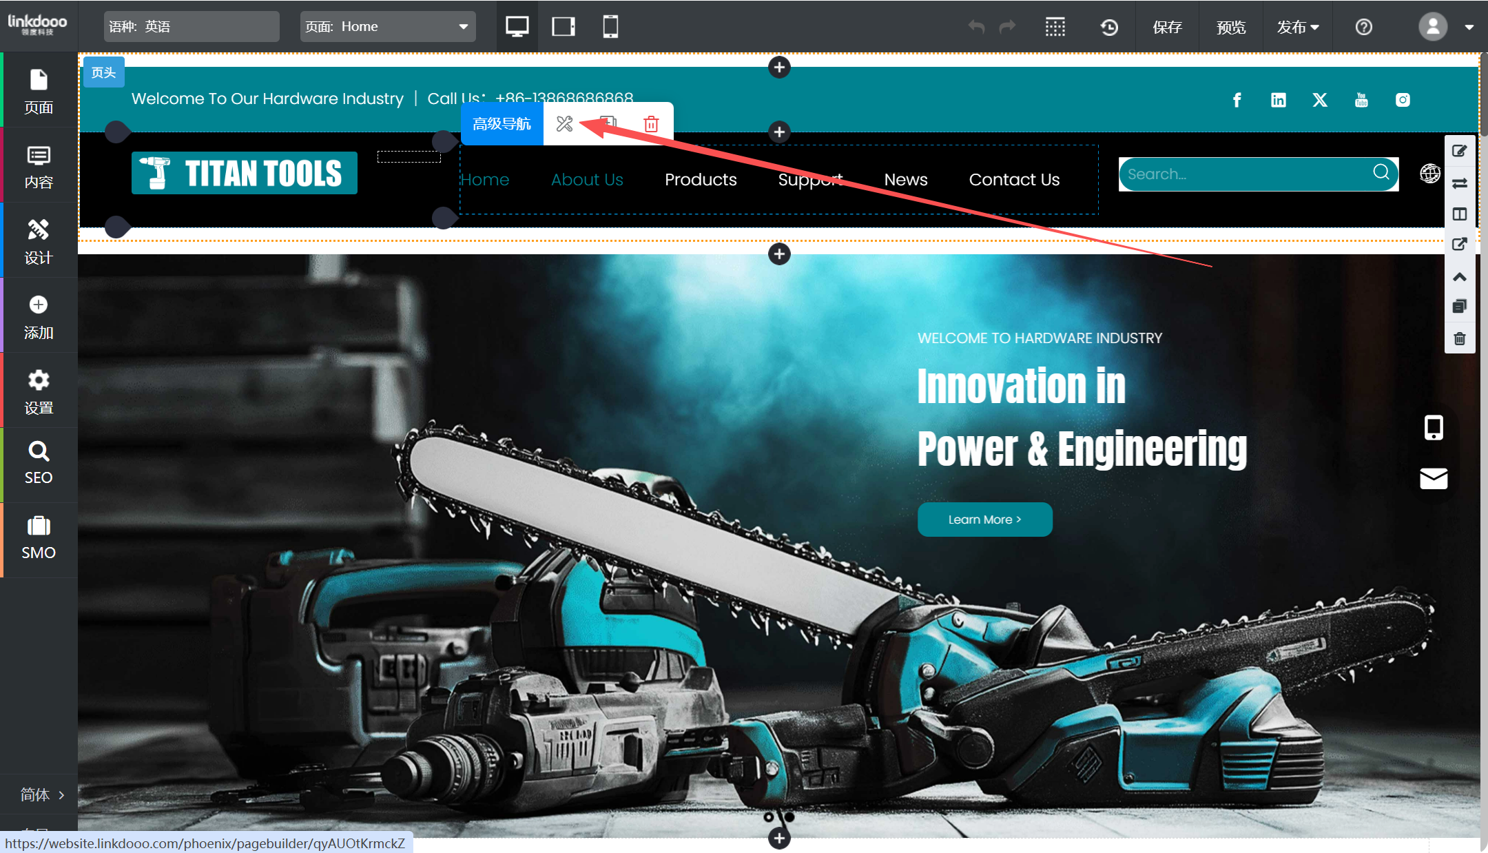Viewport: 1488px width, 853px height.
Task: Open the SMO briefcase panel
Action: (x=39, y=537)
